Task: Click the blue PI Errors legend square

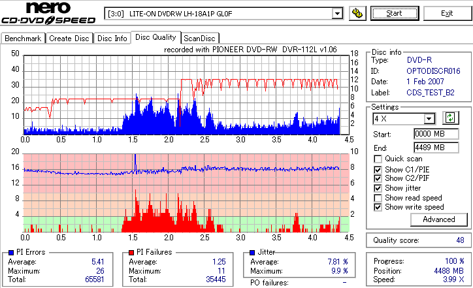Action: pyautogui.click(x=11, y=253)
